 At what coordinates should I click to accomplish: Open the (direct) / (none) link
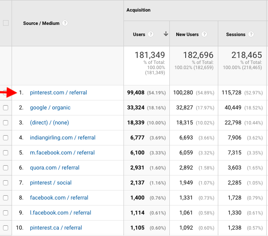tap(49, 123)
